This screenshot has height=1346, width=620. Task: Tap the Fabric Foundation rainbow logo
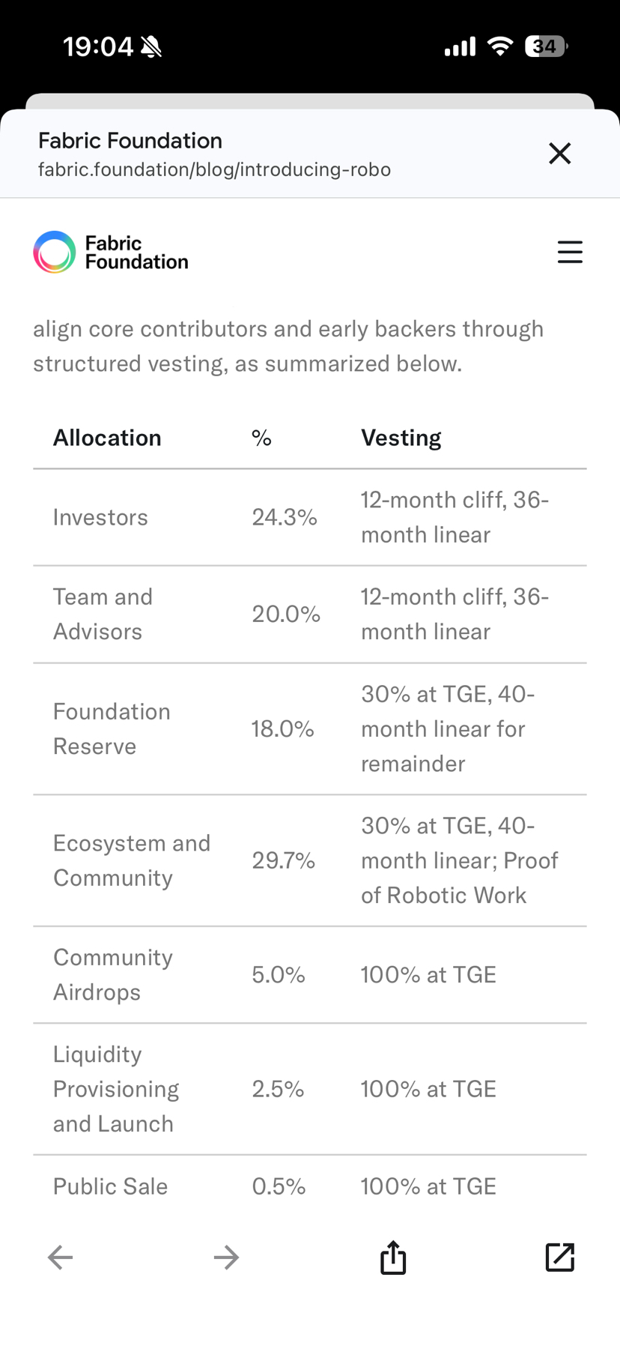[x=55, y=252]
